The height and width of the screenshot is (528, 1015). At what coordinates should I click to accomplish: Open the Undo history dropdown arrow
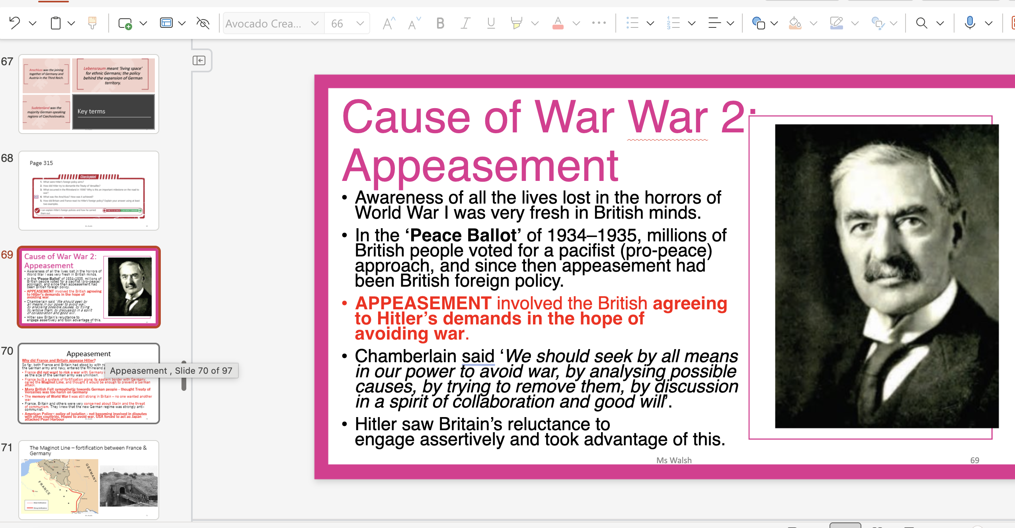point(33,23)
